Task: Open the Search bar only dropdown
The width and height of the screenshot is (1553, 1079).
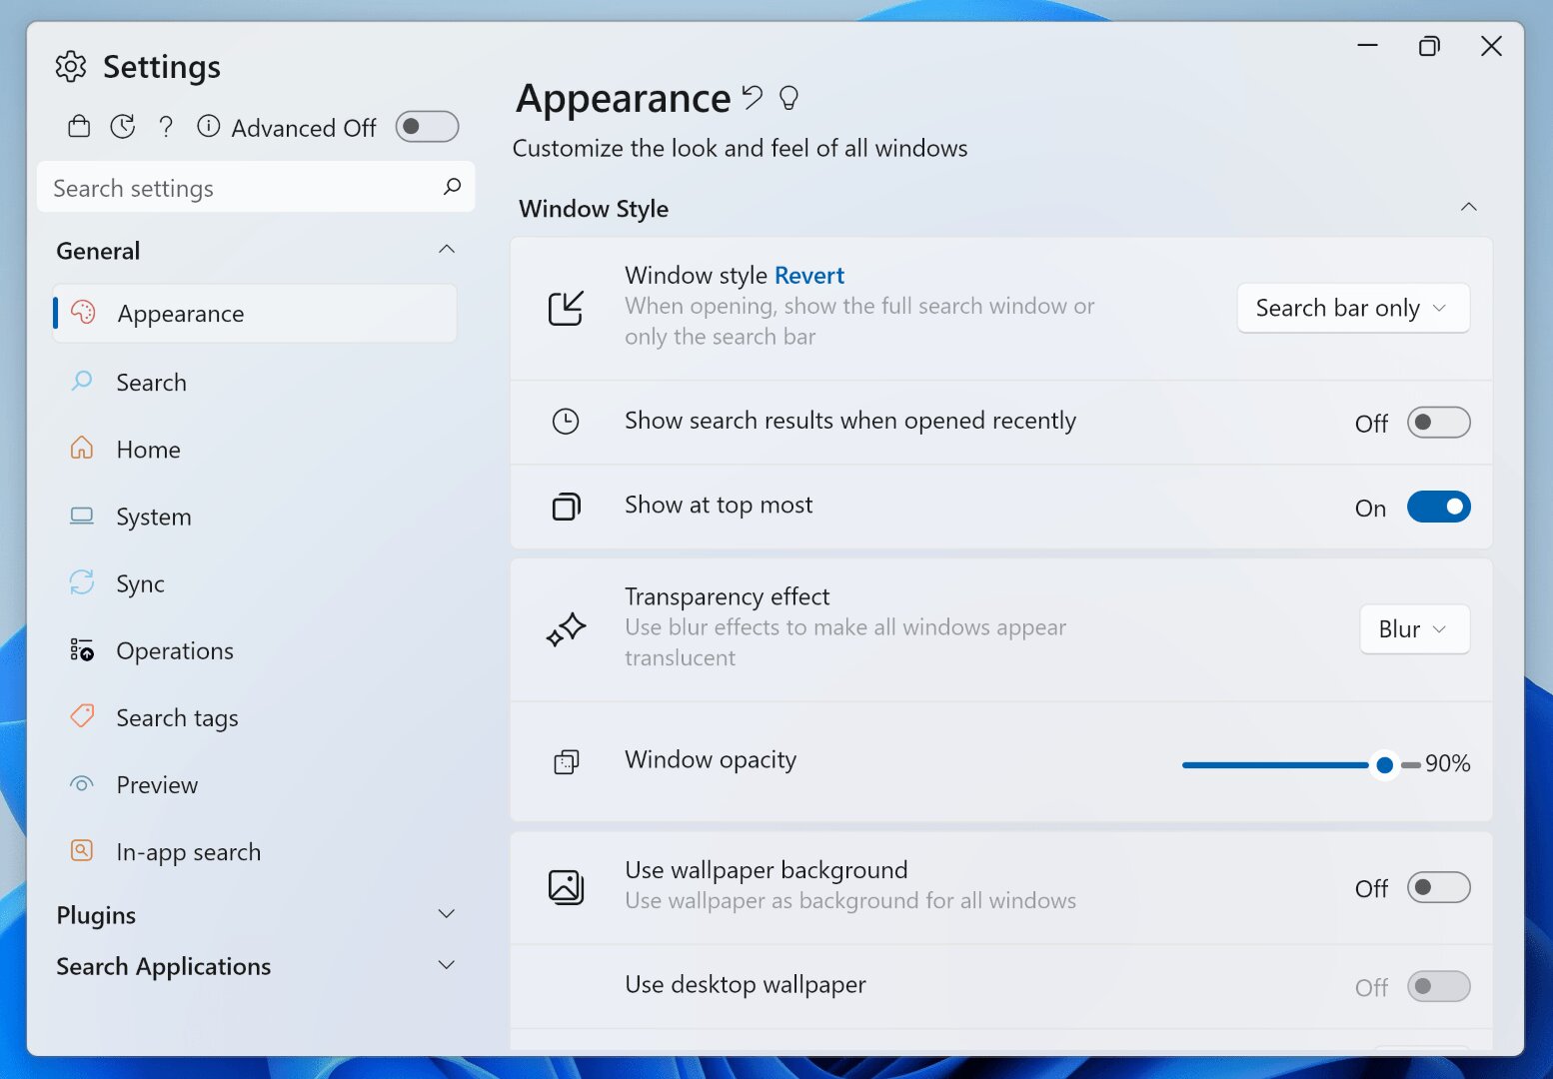Action: pos(1353,308)
